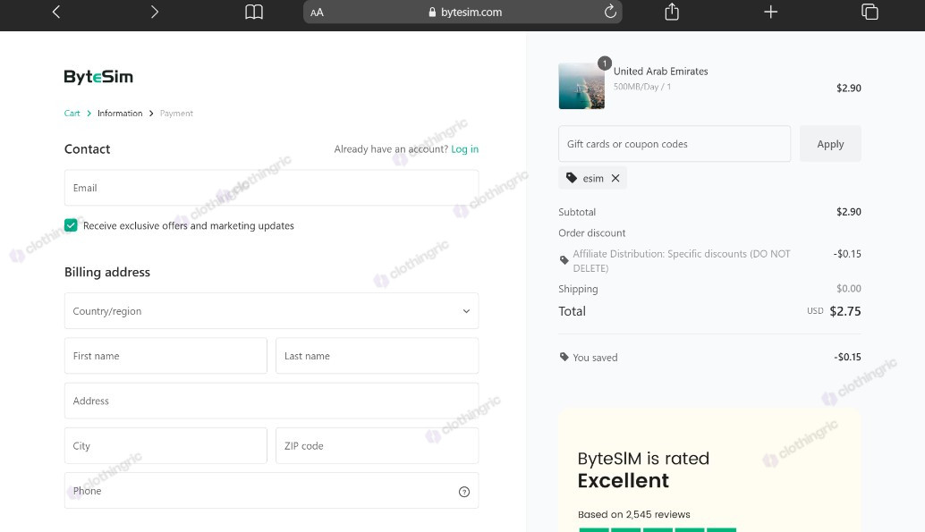The width and height of the screenshot is (925, 532).
Task: Click the You saved -$0.15 amount
Action: click(x=847, y=357)
